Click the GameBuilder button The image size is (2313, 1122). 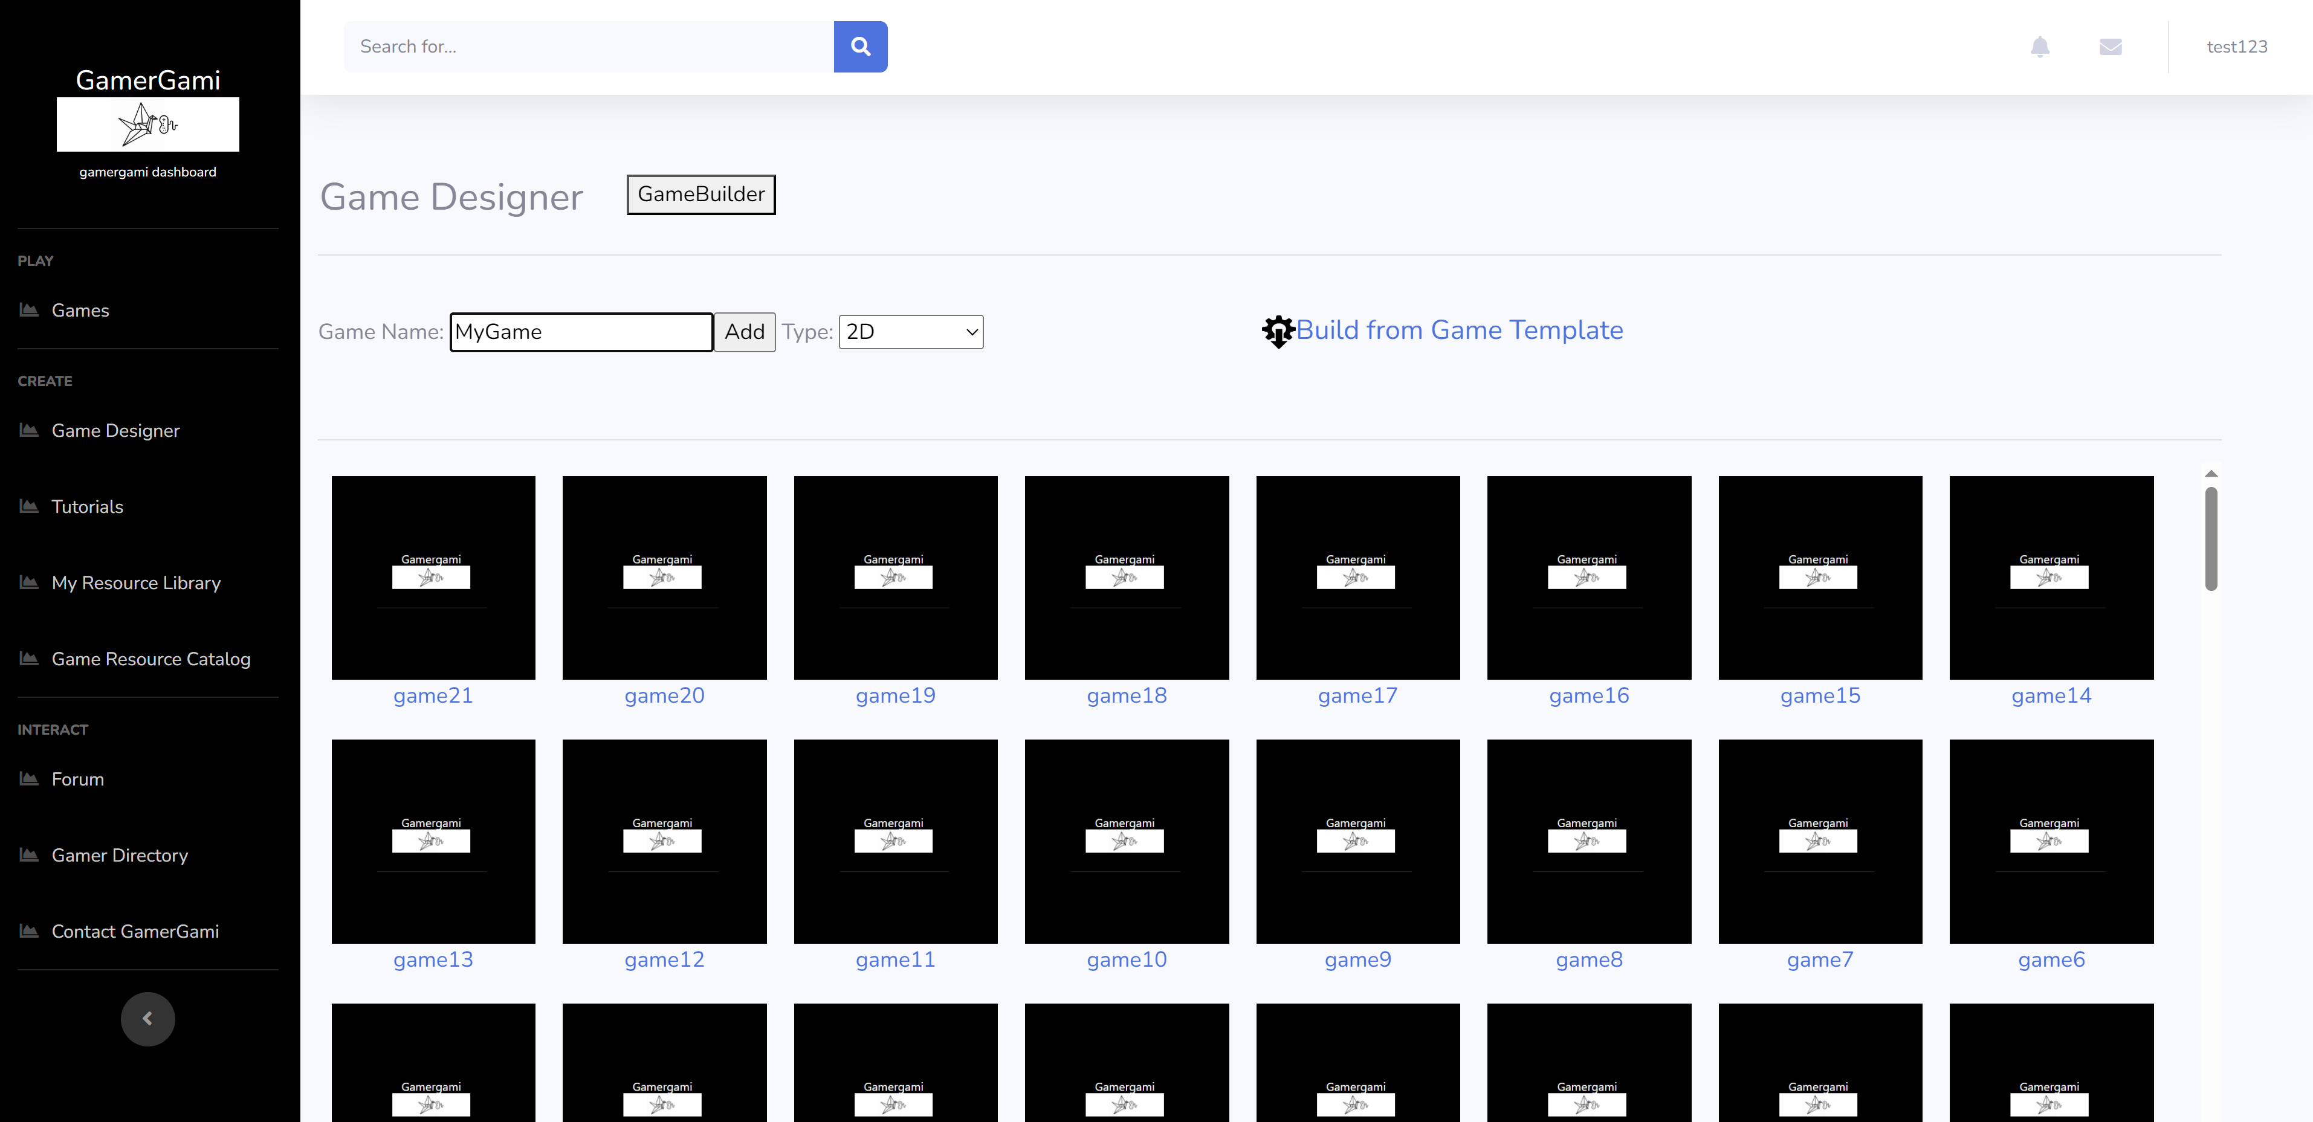700,195
